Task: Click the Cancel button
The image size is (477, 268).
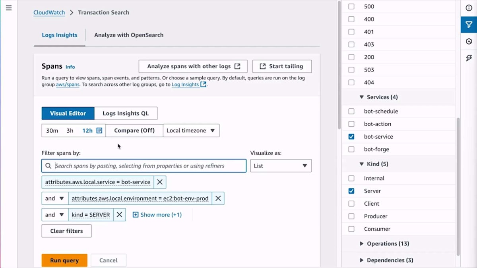Action: click(x=109, y=260)
